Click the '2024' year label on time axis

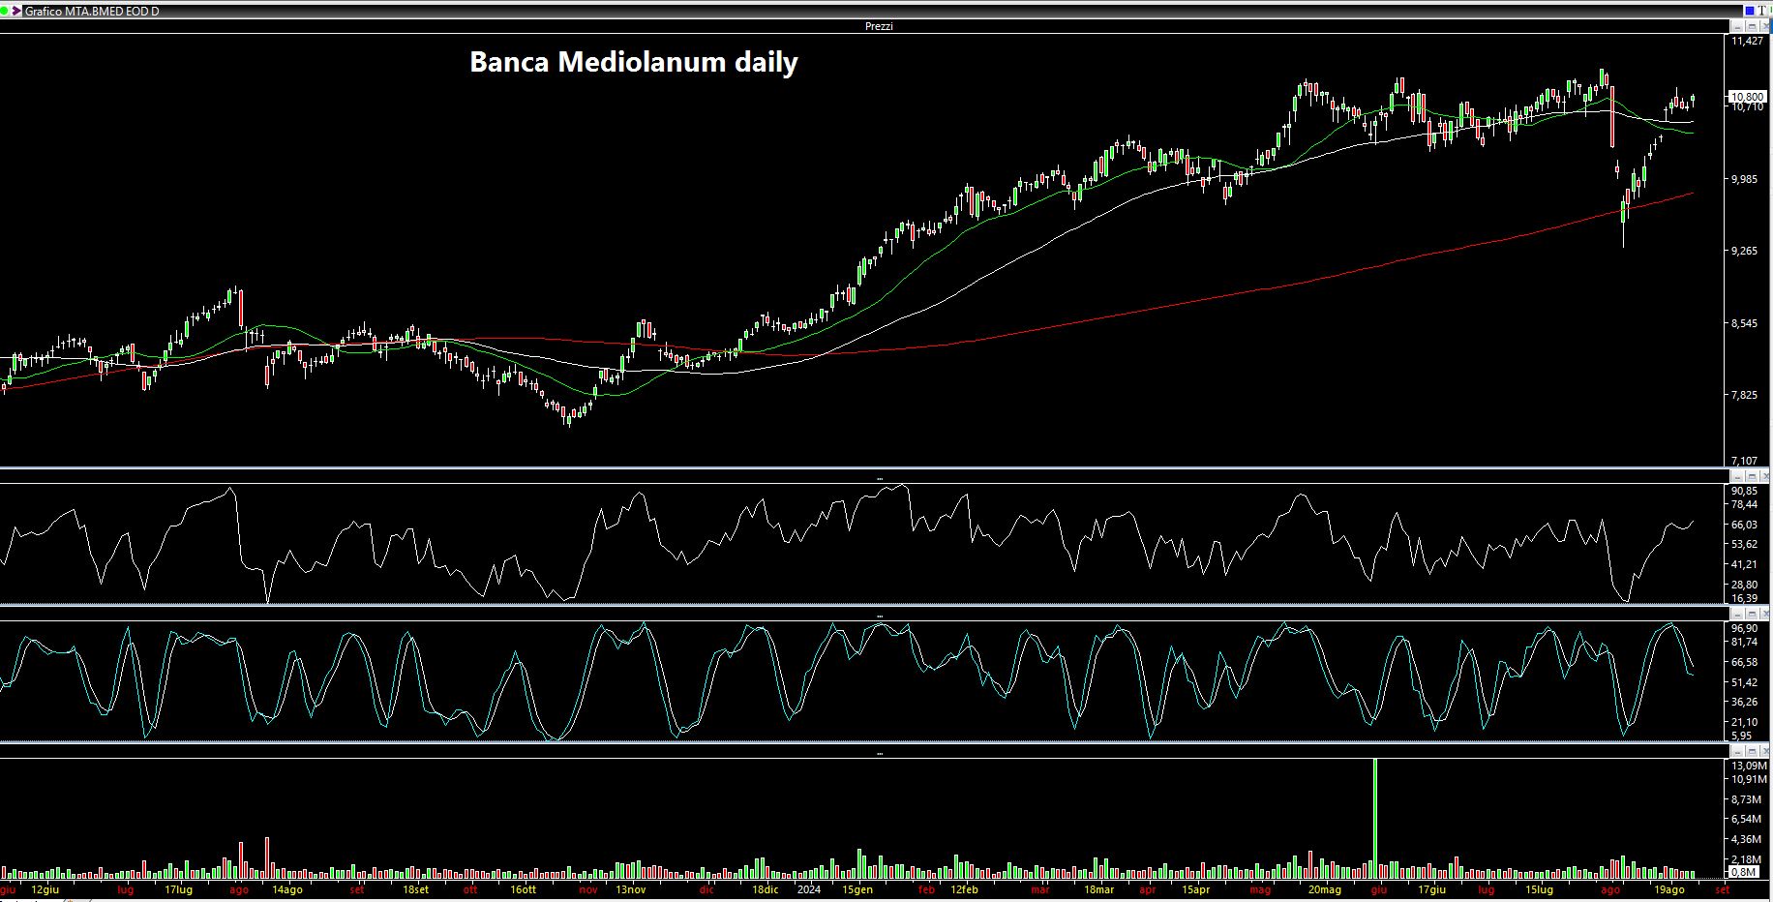coord(808,889)
